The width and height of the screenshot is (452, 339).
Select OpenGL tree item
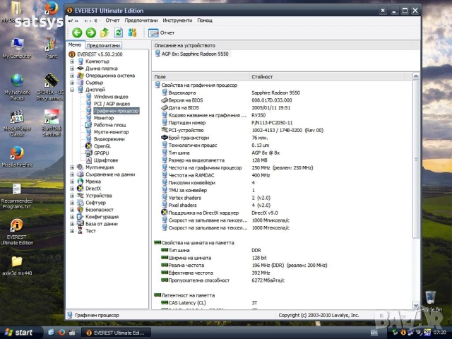pyautogui.click(x=102, y=146)
